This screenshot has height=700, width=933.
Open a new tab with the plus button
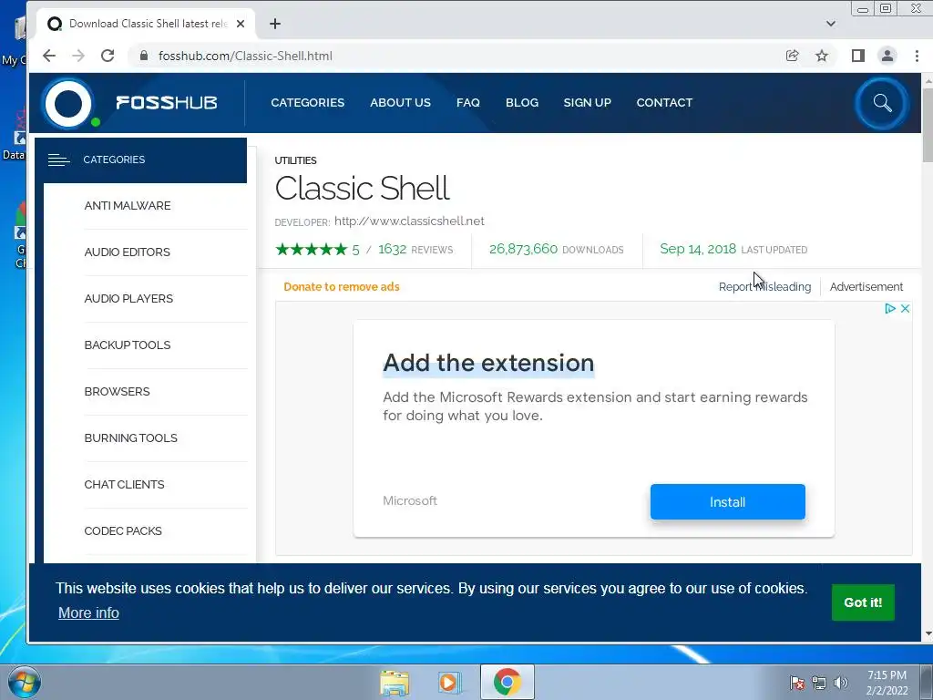[x=275, y=24]
